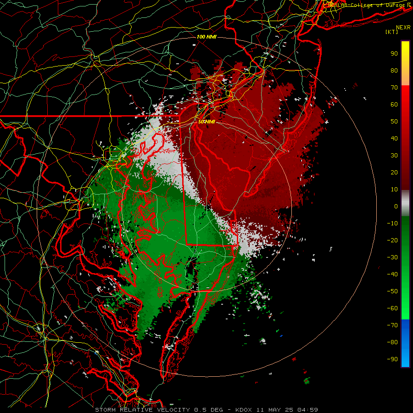
Task: Click the -30 value on velocity scale
Action: point(392,257)
